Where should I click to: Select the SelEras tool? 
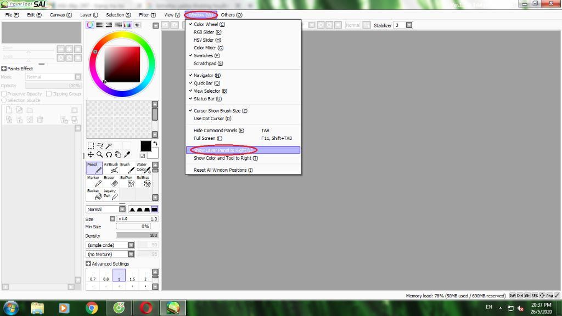(x=143, y=181)
